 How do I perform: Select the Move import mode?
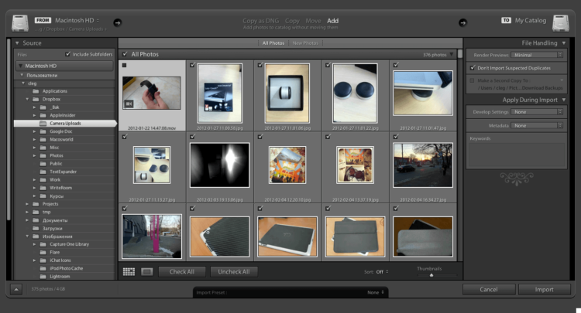313,21
